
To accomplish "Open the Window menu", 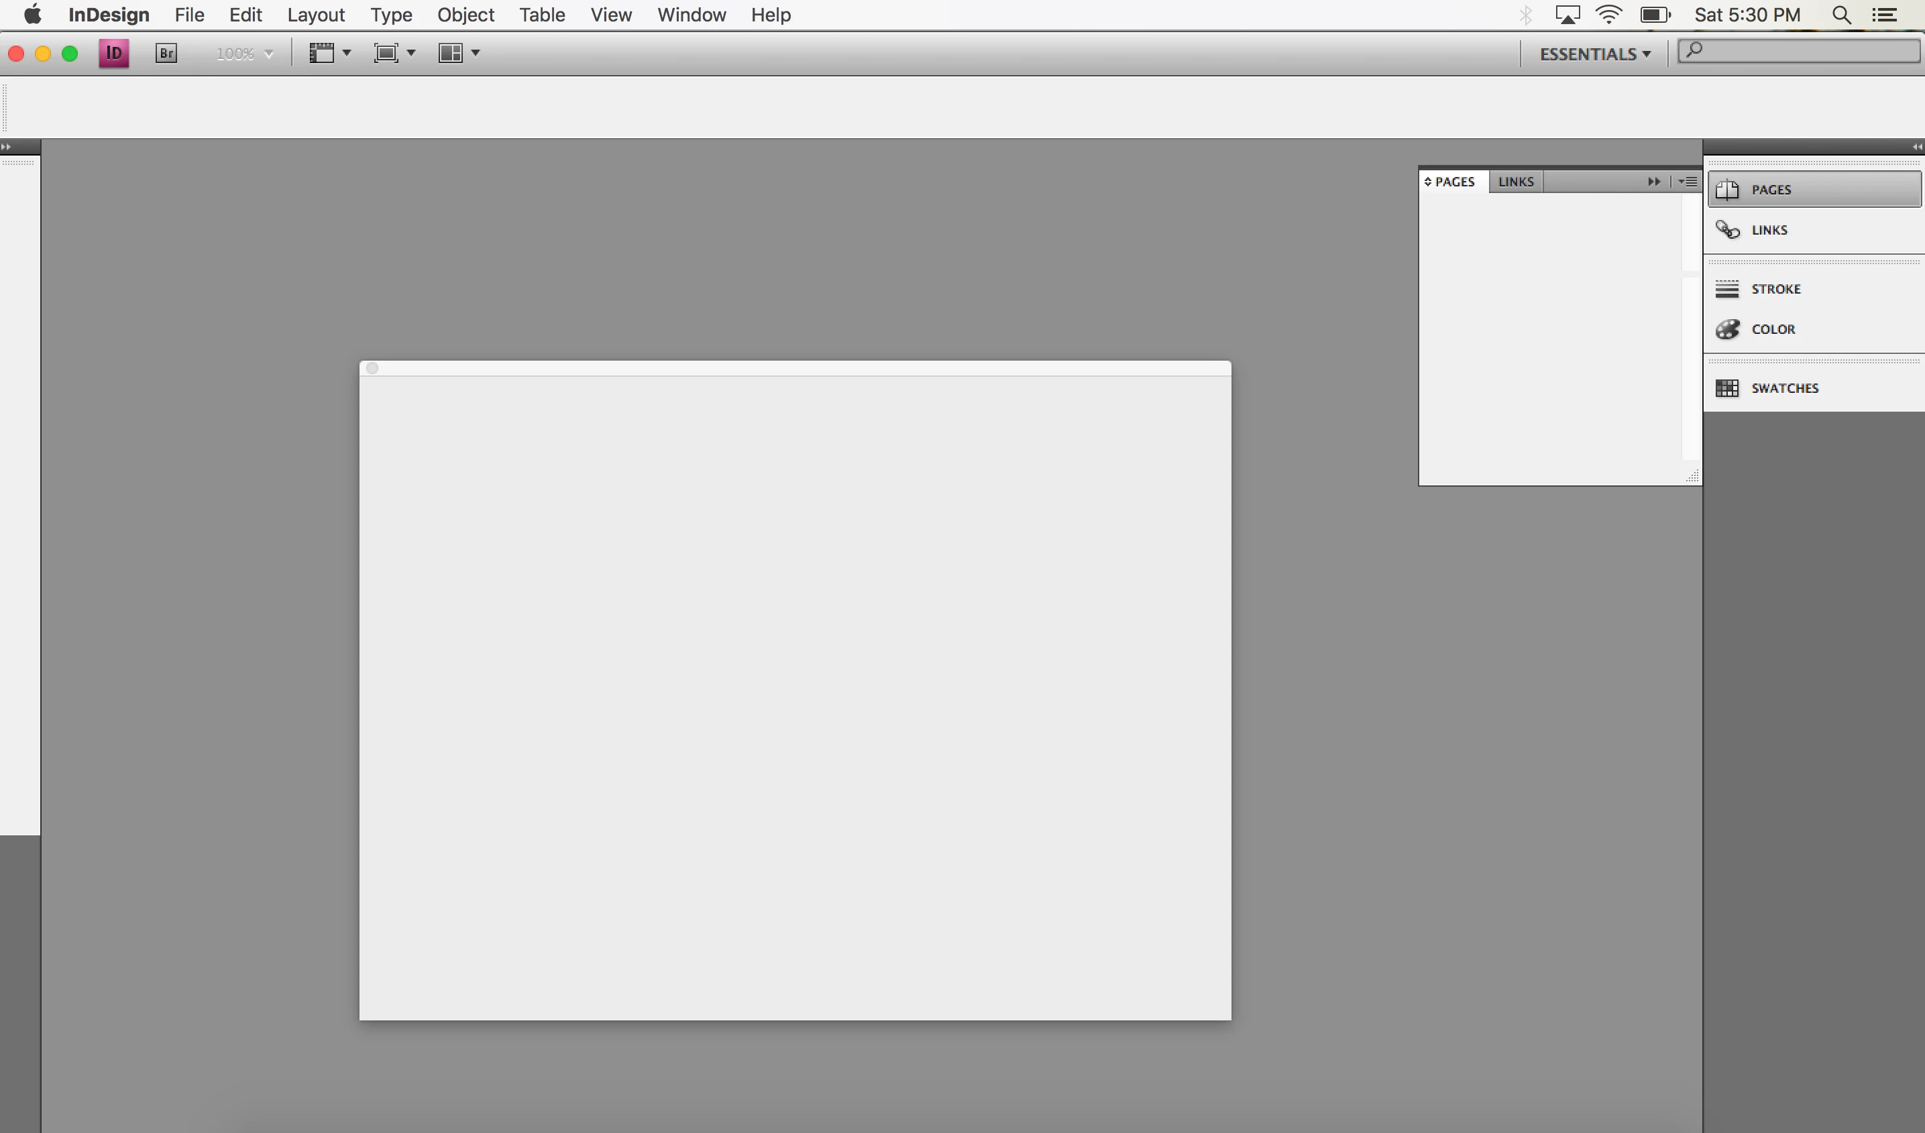I will coord(692,15).
